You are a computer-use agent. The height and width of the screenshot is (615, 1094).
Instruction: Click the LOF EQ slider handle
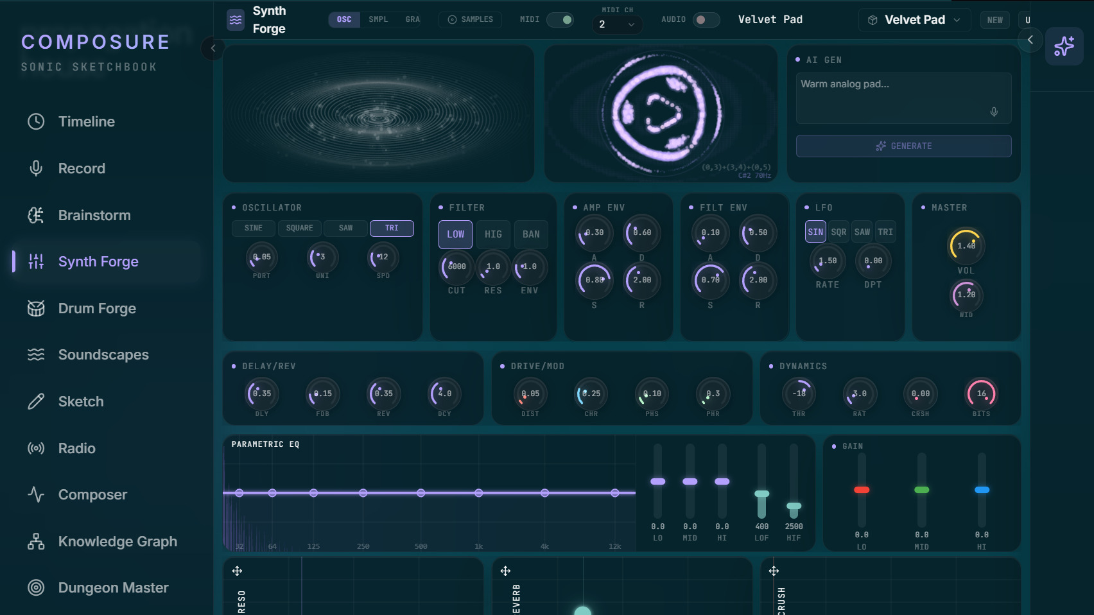(761, 494)
